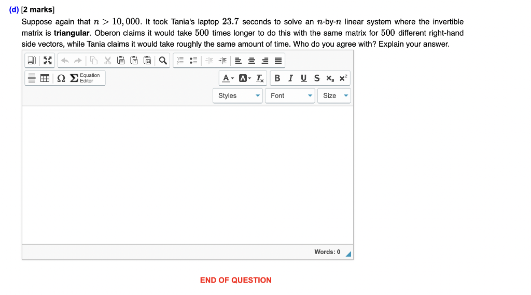Click the blue (d) question label
Screen dimensions: 531x295
click(x=14, y=9)
